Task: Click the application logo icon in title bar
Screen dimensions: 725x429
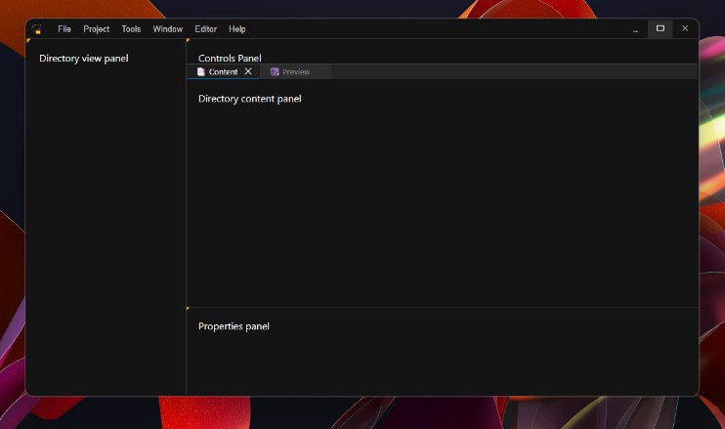Action: tap(36, 29)
